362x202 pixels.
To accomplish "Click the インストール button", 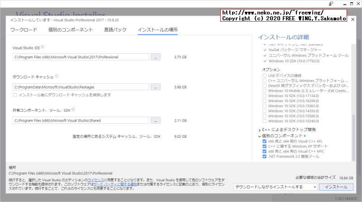I will [336, 187].
